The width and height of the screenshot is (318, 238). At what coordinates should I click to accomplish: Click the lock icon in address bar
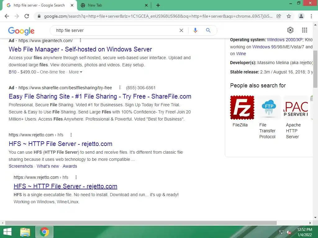point(39,16)
